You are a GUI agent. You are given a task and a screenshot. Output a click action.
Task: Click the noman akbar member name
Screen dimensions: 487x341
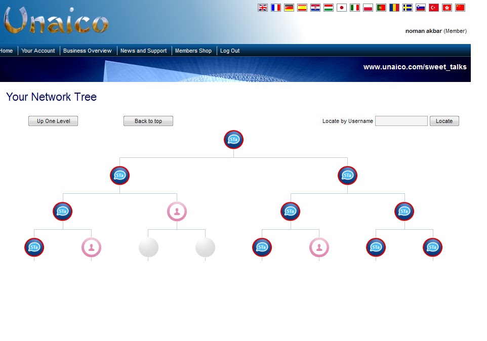pos(424,31)
